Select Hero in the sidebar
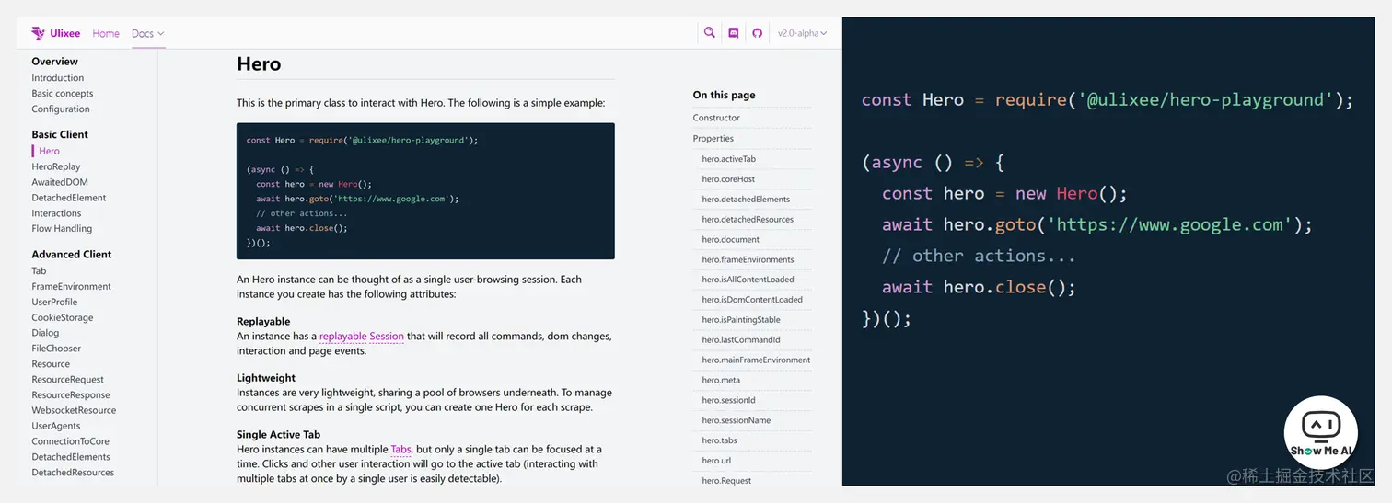 coord(49,151)
